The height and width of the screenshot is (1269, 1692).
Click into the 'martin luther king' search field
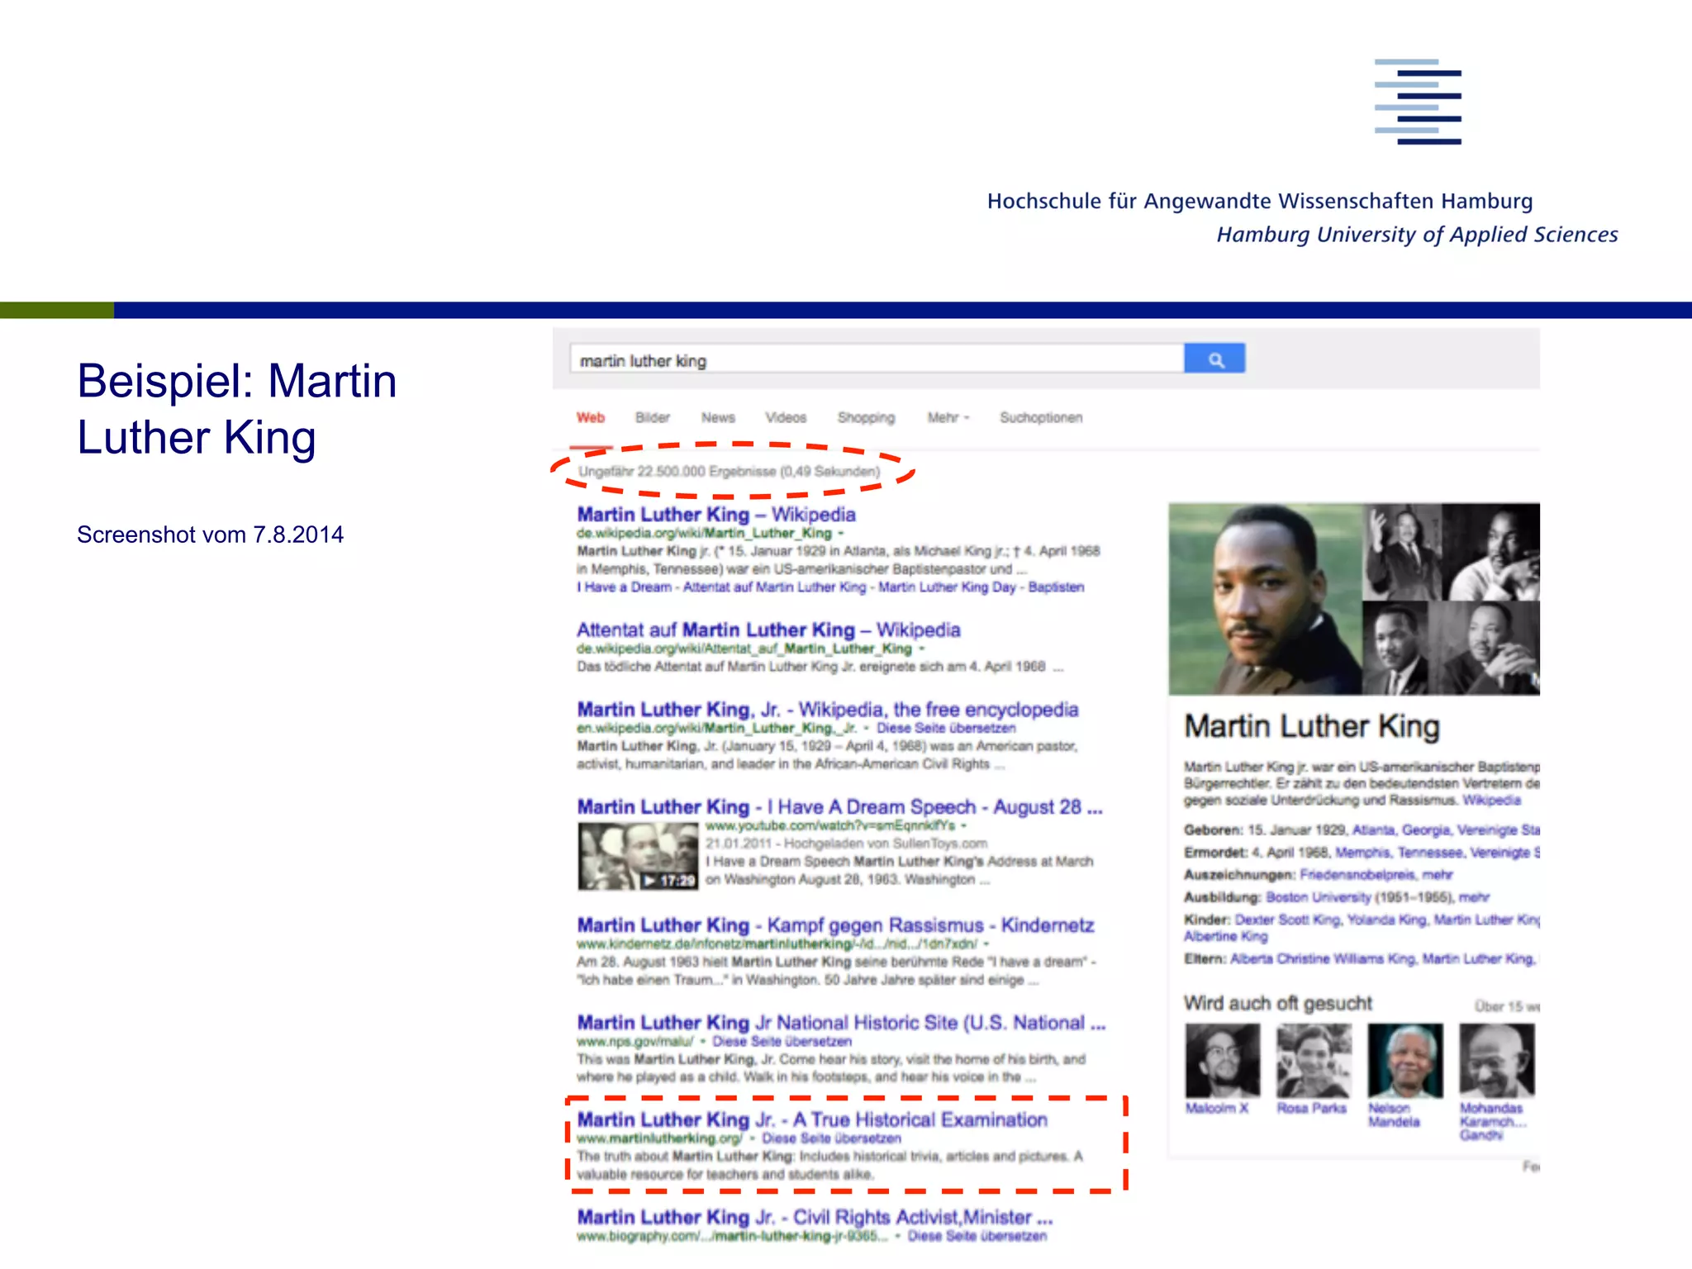[x=877, y=360]
